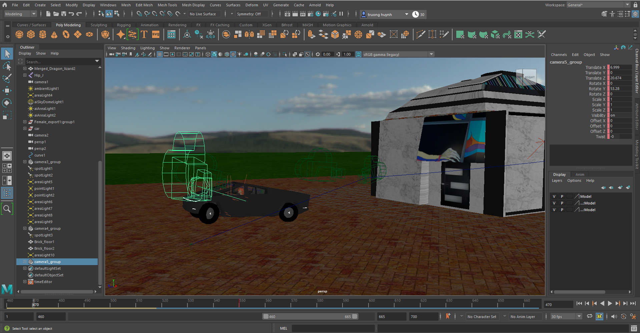The height and width of the screenshot is (333, 640).
Task: Open the Layers menu in the layer editor
Action: point(557,180)
